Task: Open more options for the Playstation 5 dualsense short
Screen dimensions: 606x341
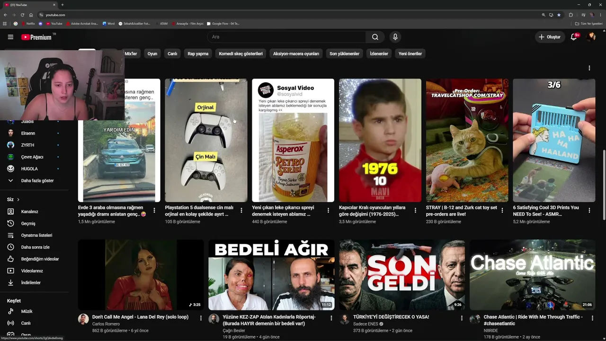Action: (241, 210)
